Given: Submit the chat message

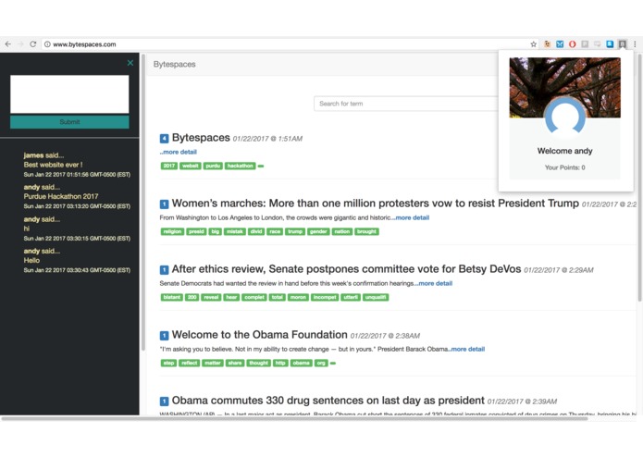Looking at the screenshot, I should (69, 122).
